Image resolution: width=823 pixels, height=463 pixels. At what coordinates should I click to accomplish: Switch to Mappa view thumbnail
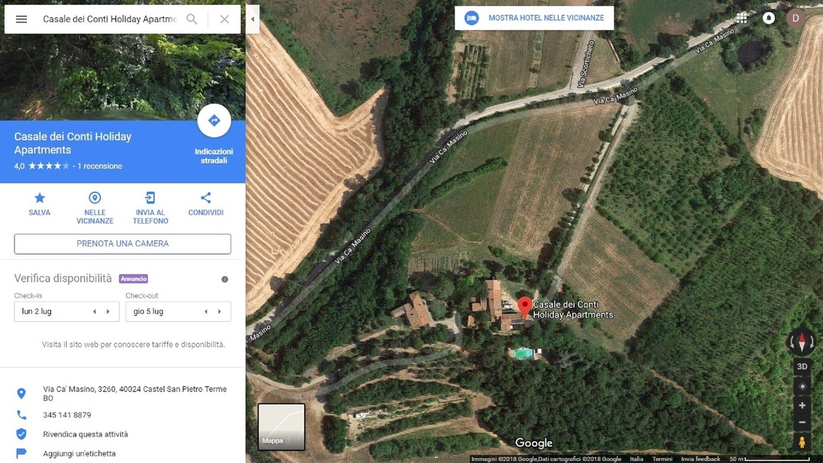282,427
